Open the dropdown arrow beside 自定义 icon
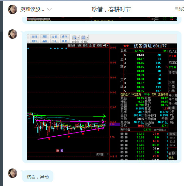 pos(78,38)
